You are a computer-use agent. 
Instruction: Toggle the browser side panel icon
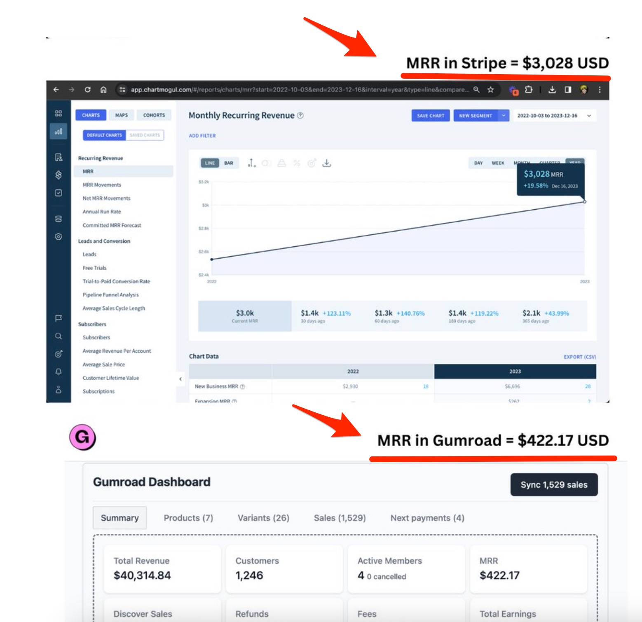pyautogui.click(x=568, y=89)
